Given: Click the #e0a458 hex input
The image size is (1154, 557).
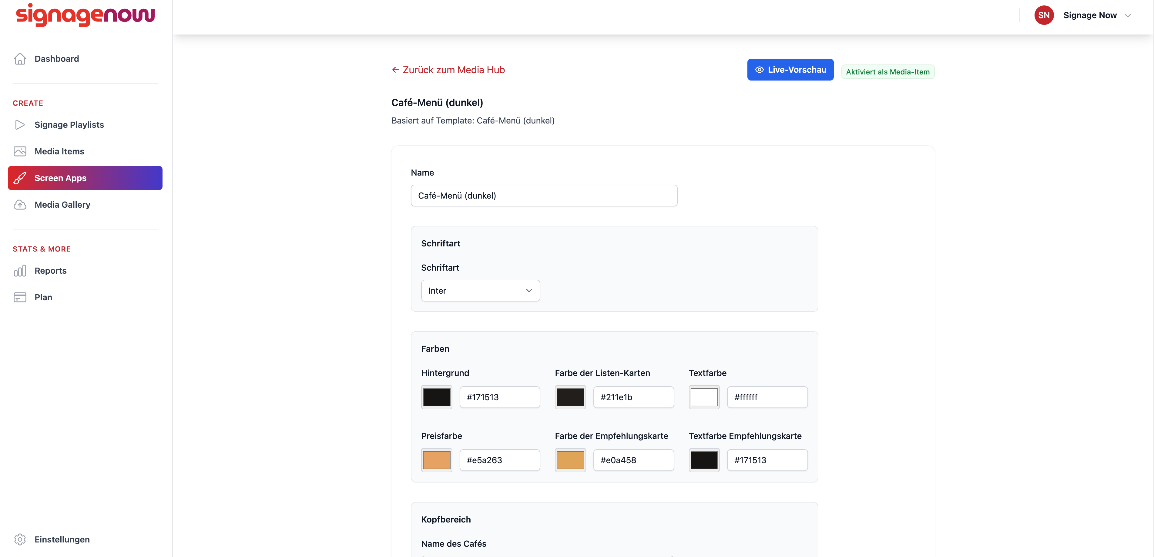Looking at the screenshot, I should click(633, 460).
